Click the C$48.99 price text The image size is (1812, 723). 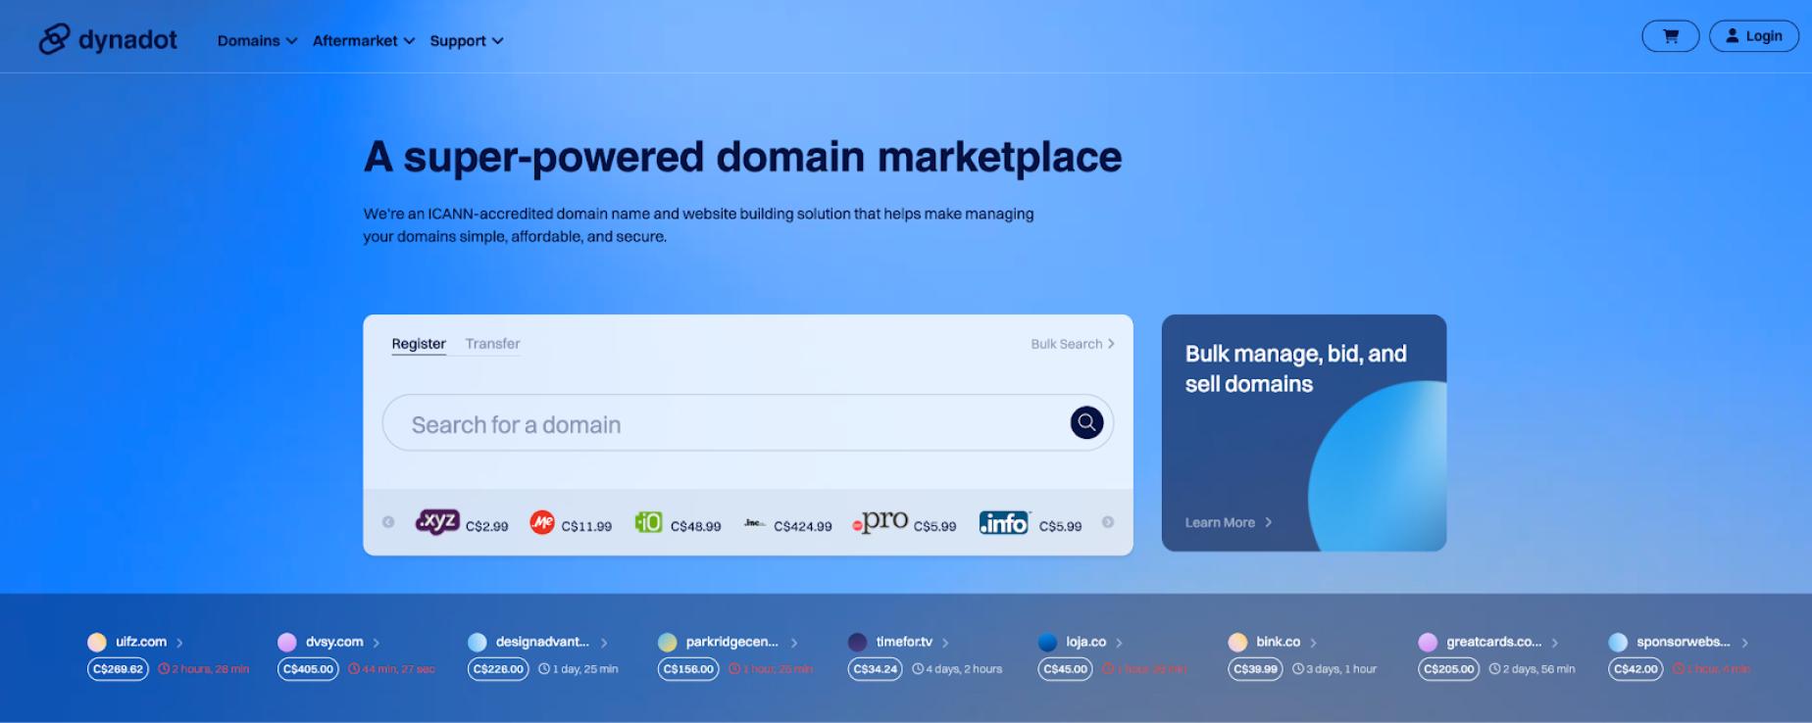696,526
